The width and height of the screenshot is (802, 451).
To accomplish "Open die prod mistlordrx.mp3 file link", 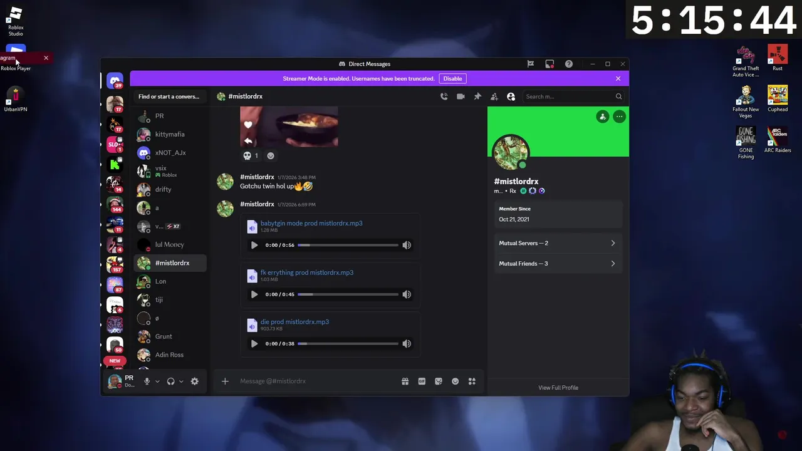I will [294, 322].
